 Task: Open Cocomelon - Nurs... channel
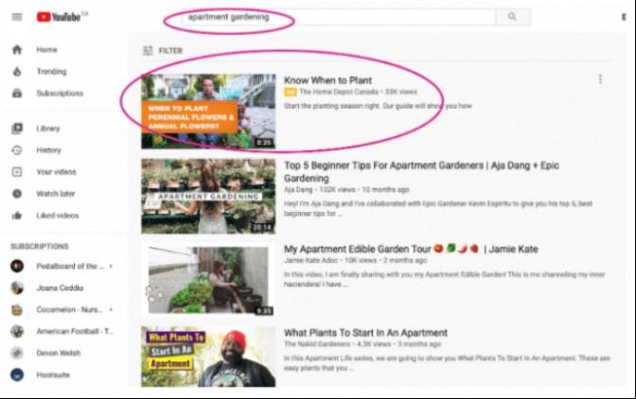click(x=69, y=310)
